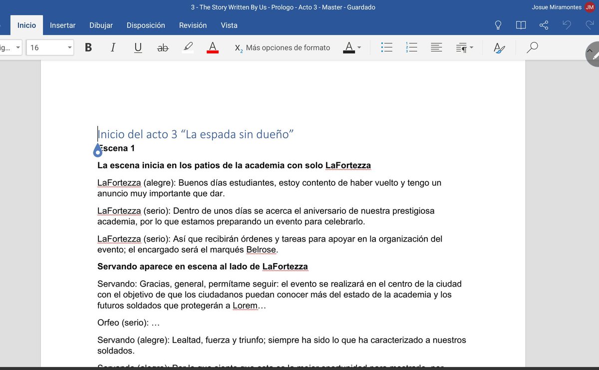Screen dimensions: 599x370
Task: Open the reading view book icon
Action: (x=521, y=25)
